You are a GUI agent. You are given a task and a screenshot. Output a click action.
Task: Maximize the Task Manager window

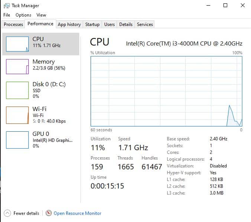[225, 6]
